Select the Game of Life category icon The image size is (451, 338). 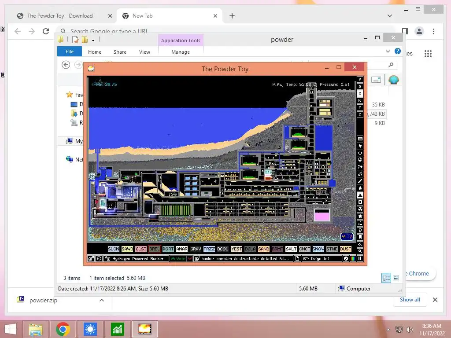pyautogui.click(x=360, y=223)
